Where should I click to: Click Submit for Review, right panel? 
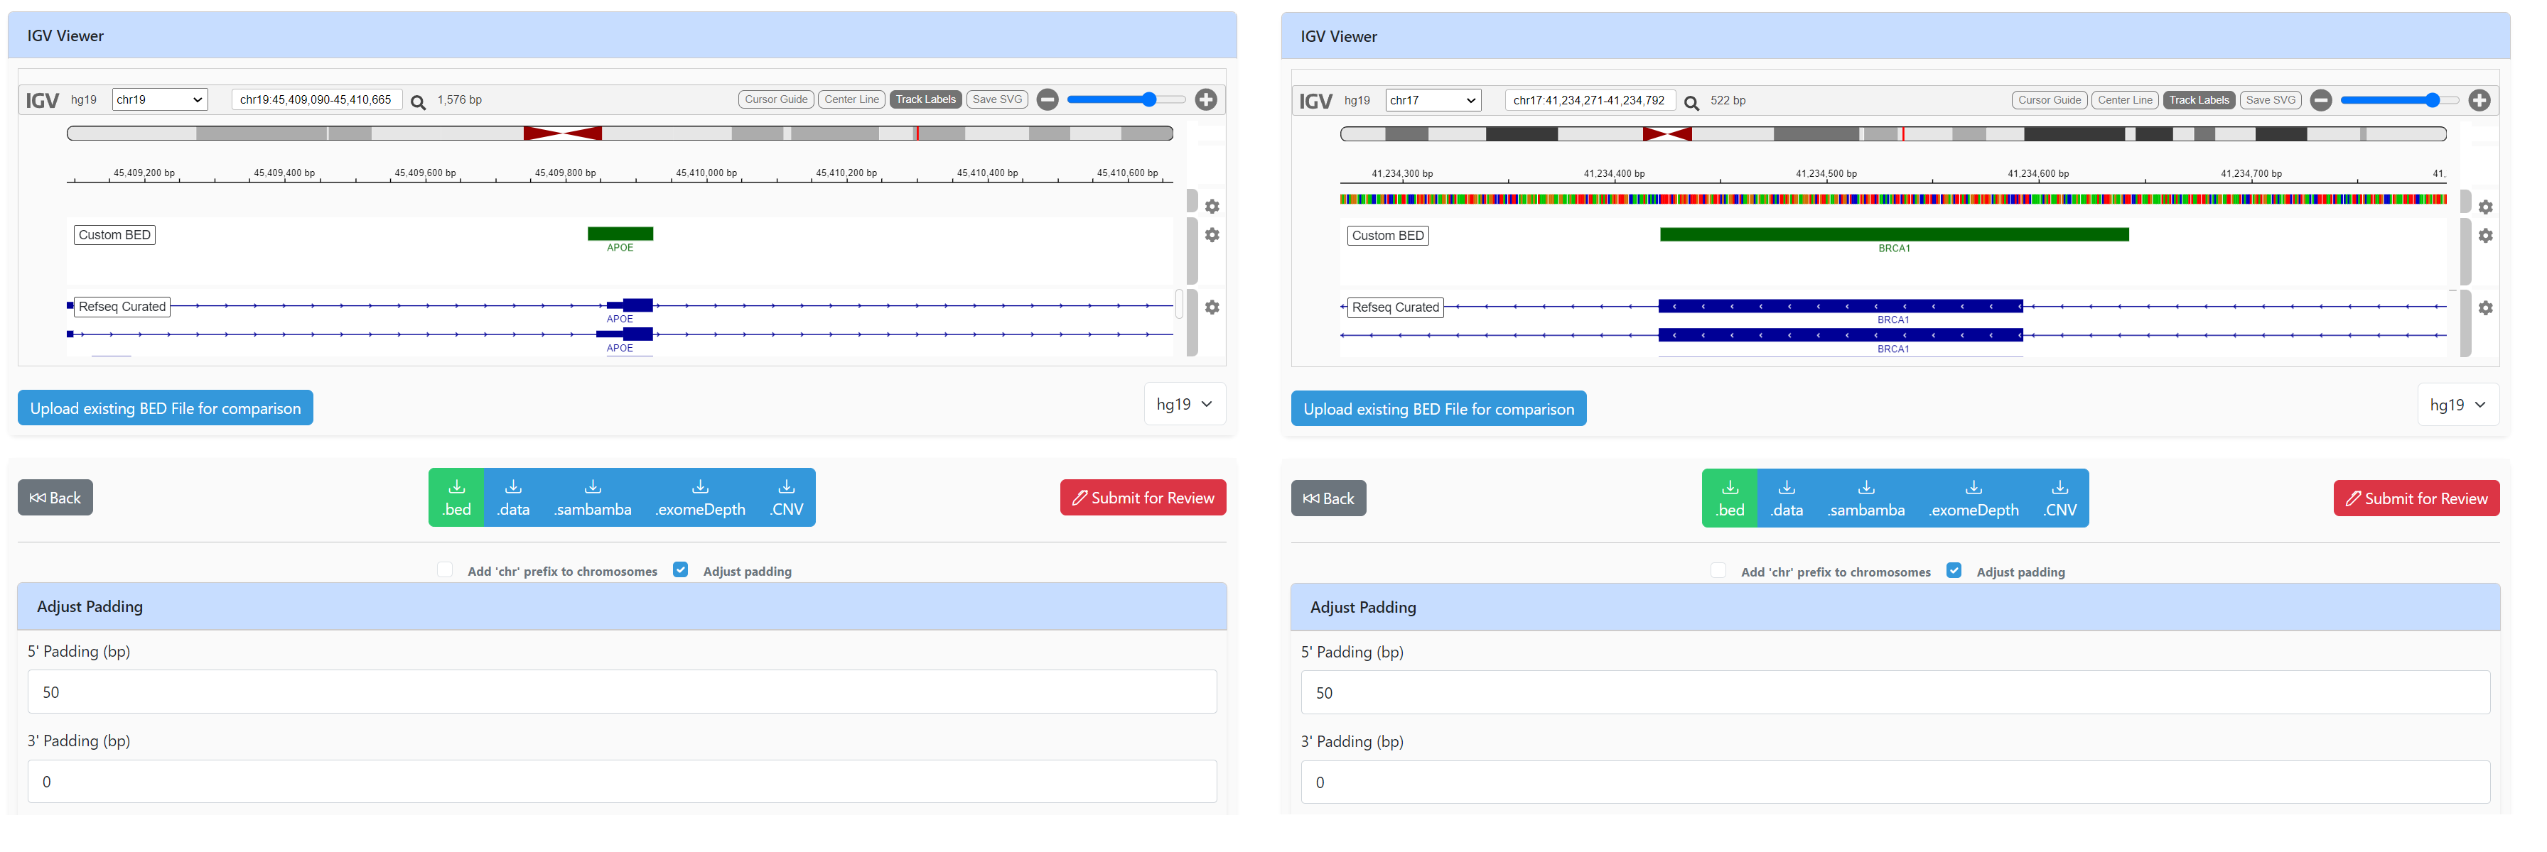pyautogui.click(x=2416, y=499)
